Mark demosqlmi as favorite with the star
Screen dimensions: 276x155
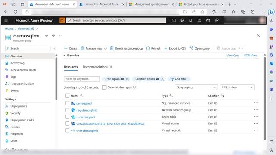coord(53,36)
